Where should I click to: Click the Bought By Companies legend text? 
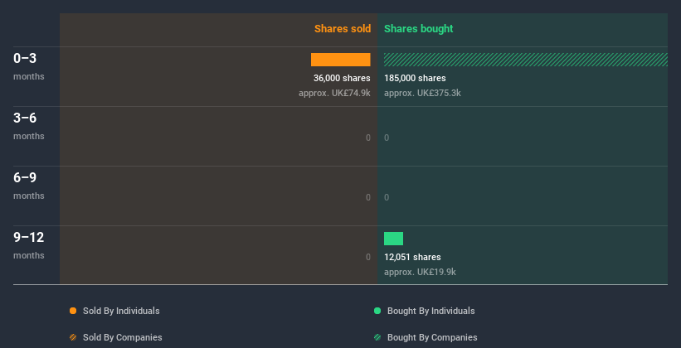pos(432,337)
